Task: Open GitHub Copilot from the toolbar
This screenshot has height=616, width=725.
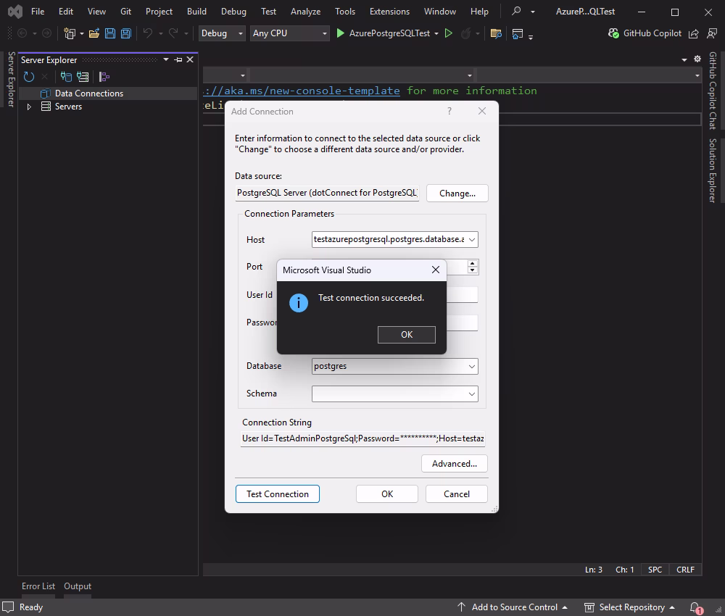Action: coord(651,33)
